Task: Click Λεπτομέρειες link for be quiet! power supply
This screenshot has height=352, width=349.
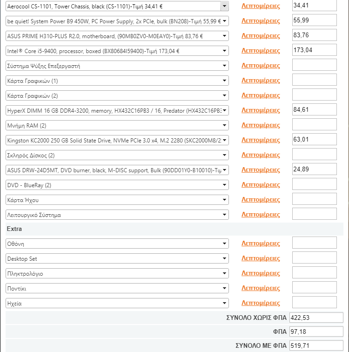Action: tap(261, 21)
